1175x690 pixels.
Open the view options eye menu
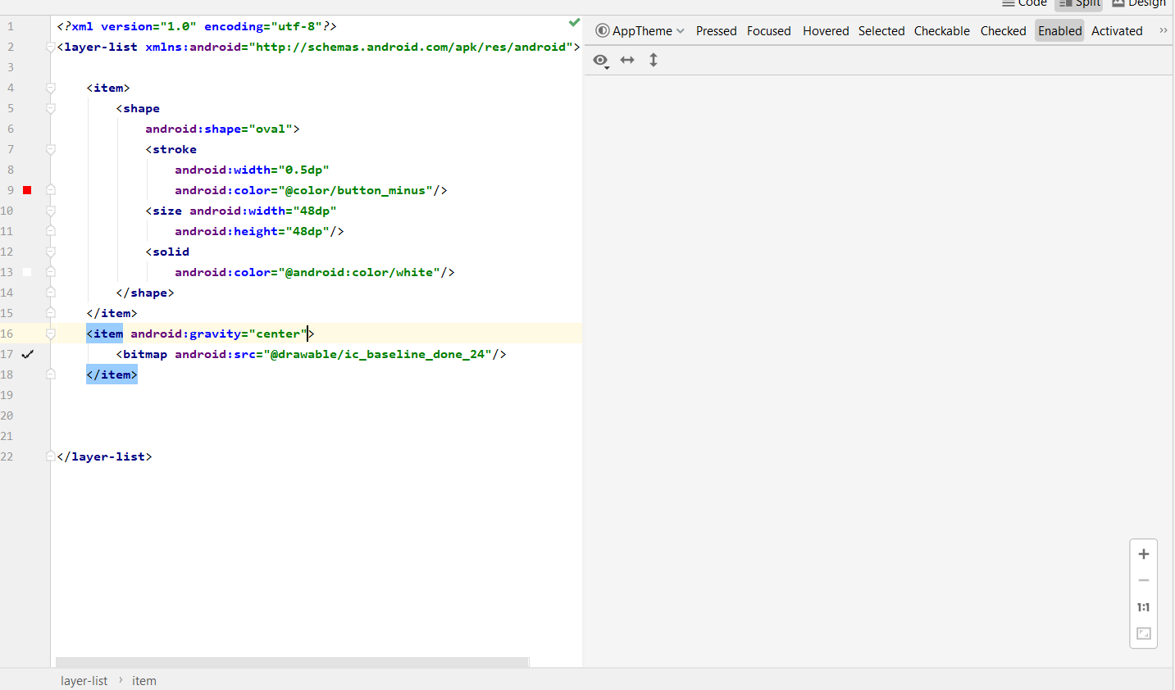[x=601, y=61]
